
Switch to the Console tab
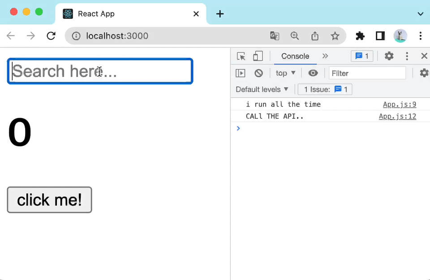[295, 56]
